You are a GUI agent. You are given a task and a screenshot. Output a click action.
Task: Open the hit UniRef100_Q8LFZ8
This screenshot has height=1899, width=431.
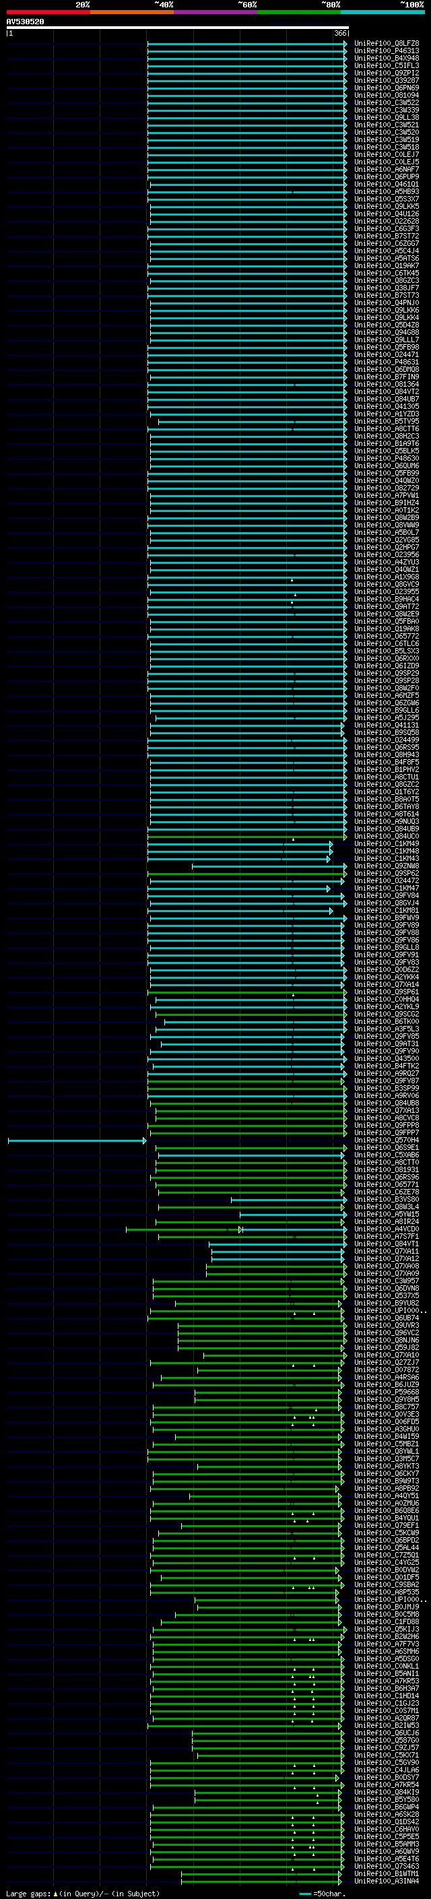[x=387, y=44]
